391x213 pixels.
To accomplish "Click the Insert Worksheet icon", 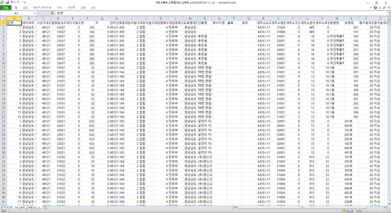I will (45, 208).
